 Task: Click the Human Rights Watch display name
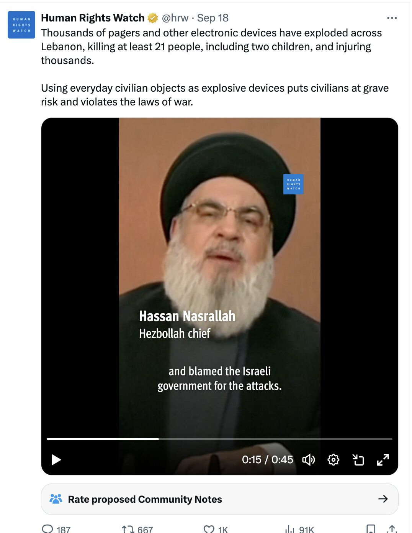point(93,18)
